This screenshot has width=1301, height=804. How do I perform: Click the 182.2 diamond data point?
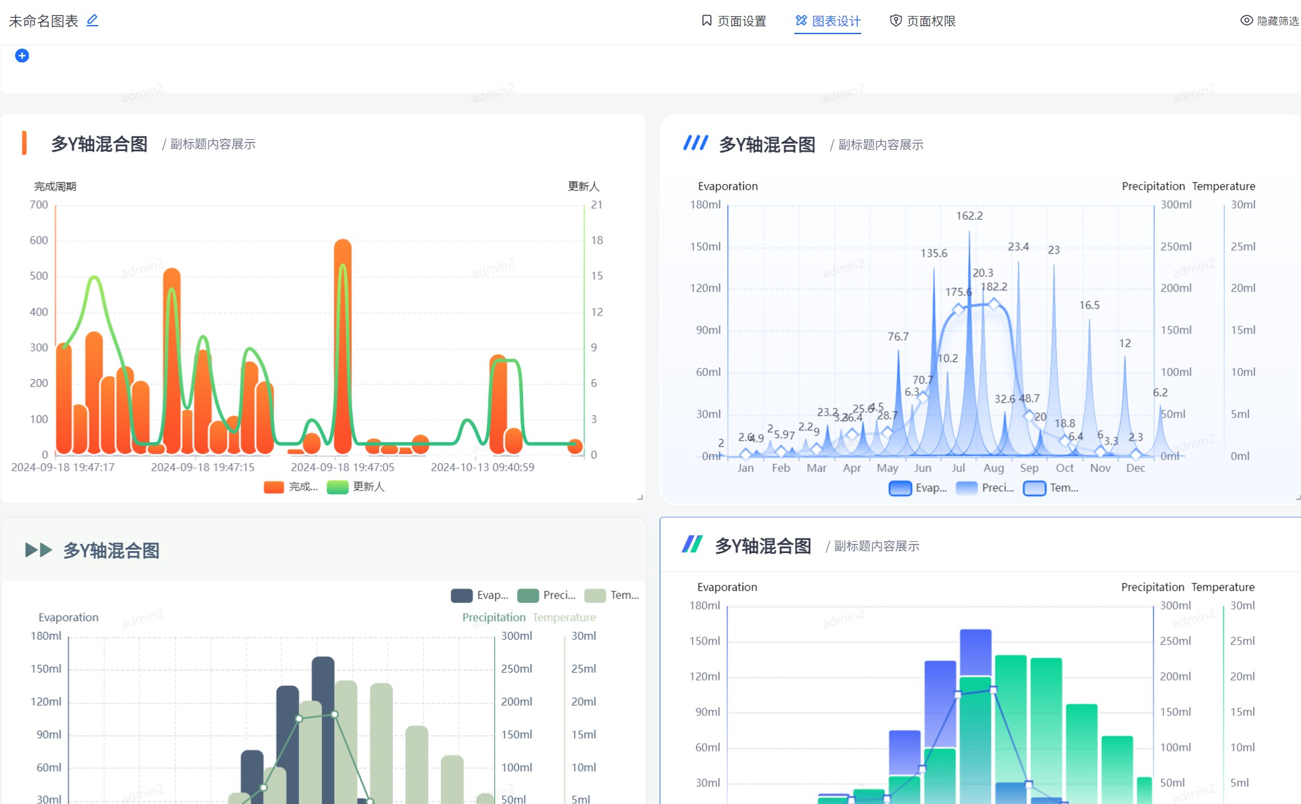[x=993, y=303]
